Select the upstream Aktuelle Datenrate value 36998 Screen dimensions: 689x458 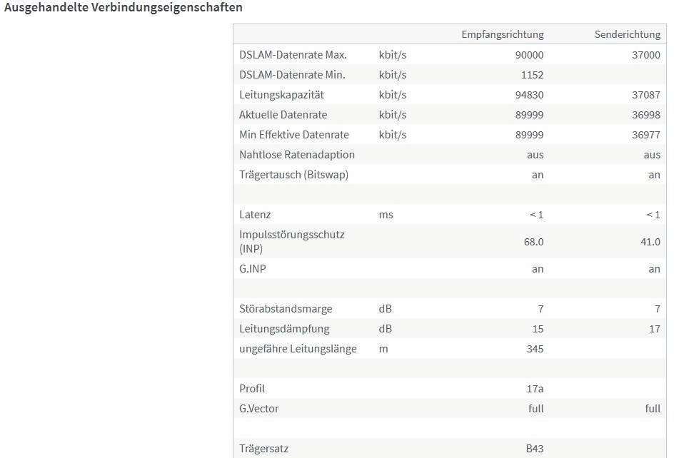[646, 115]
